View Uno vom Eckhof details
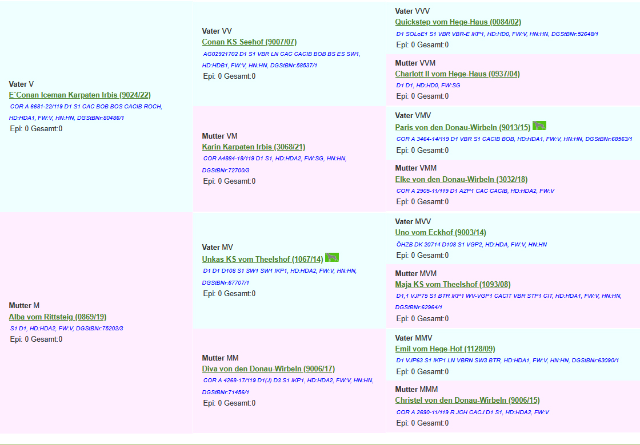The width and height of the screenshot is (640, 445). point(440,233)
